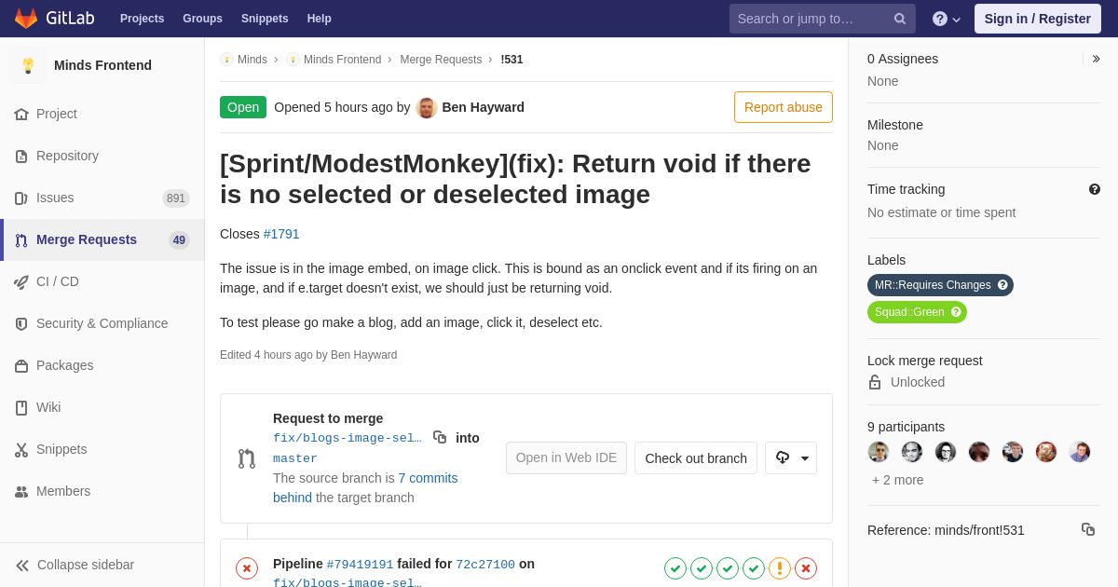This screenshot has height=587, width=1118.
Task: Open the Help question-mark dropdown in header
Action: (947, 19)
